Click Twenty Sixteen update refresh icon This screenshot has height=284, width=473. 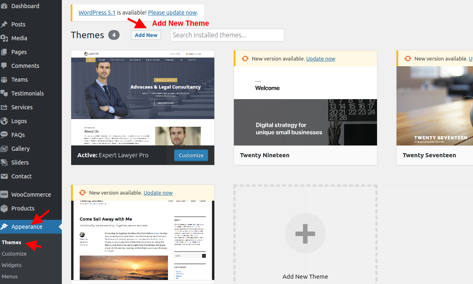pyautogui.click(x=82, y=193)
